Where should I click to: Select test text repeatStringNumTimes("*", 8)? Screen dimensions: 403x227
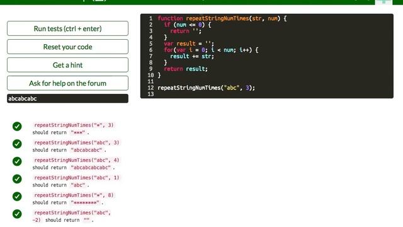point(74,195)
